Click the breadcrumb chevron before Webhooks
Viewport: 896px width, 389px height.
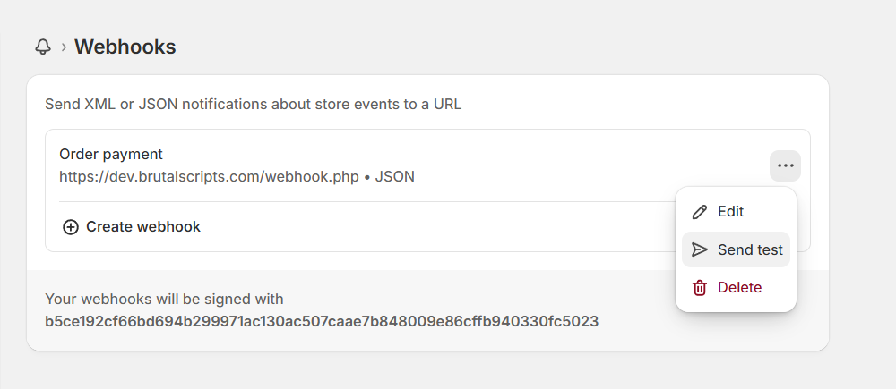click(x=64, y=47)
